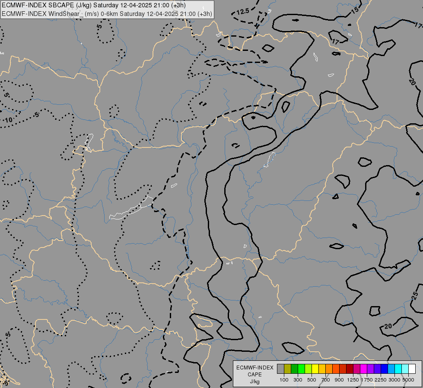Click the white 5000 J/kg legend swatch

coord(412,369)
